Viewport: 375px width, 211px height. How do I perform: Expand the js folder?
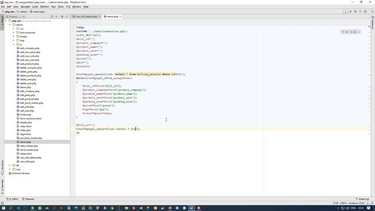13,45
